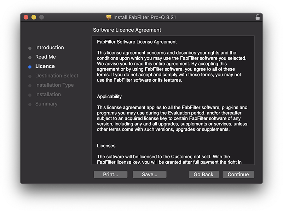Click the Software Licence Agreement heading
Image resolution: width=283 pixels, height=211 pixels.
tap(127, 30)
